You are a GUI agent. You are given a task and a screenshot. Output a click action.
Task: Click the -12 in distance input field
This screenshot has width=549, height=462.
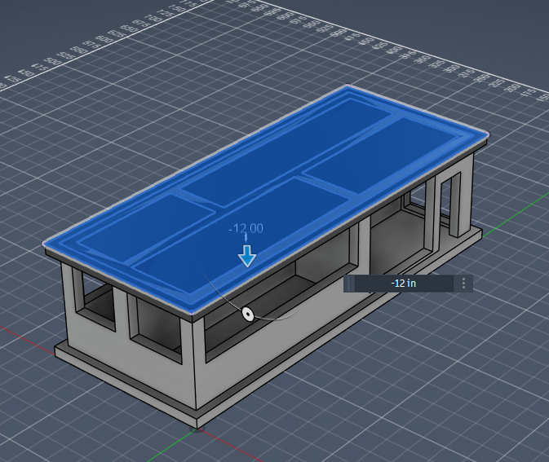click(404, 284)
